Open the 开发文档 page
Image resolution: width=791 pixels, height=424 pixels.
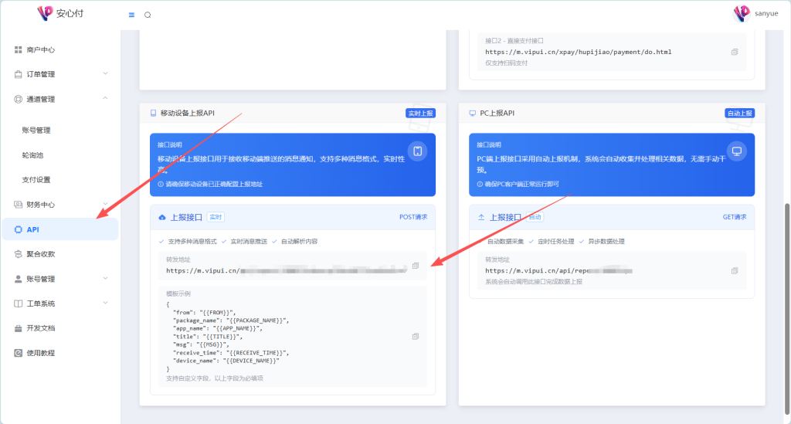click(x=40, y=328)
